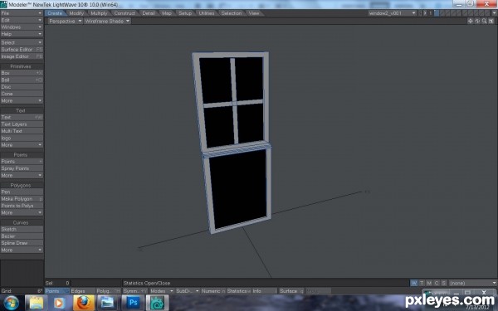
Task: Open the (none) vertex map dropdown
Action: (x=472, y=283)
